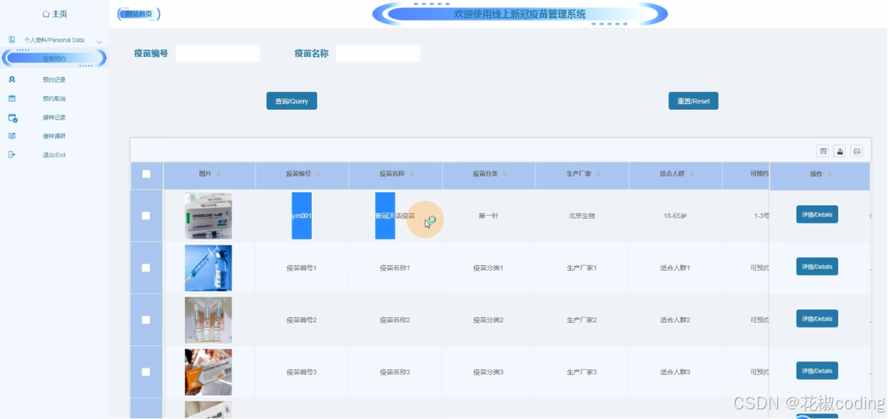Image resolution: width=888 pixels, height=419 pixels.
Task: Open 详情/Details for 疫苗编号2 row
Action: coord(817,318)
